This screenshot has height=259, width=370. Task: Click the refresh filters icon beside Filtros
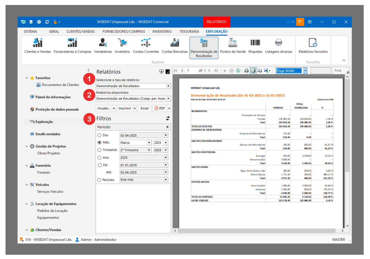click(x=168, y=118)
